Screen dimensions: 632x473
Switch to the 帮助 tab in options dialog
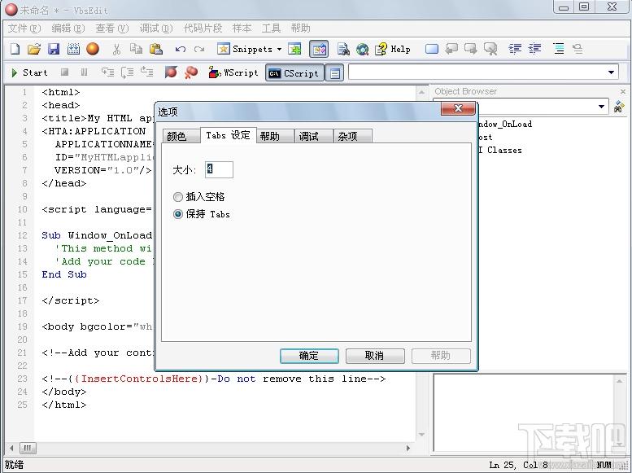[x=275, y=136]
